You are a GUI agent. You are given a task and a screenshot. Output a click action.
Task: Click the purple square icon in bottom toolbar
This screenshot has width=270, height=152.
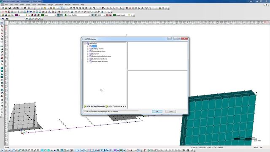(x=115, y=150)
